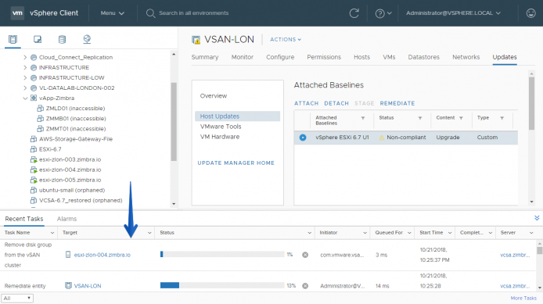The height and width of the screenshot is (304, 543).
Task: Select VM Hardware in Updates sidebar
Action: click(x=220, y=137)
